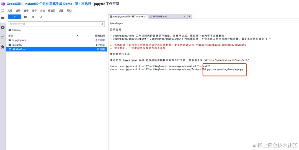299x150 pixels.
Task: Click the upload files icon
Action: coord(33,17)
